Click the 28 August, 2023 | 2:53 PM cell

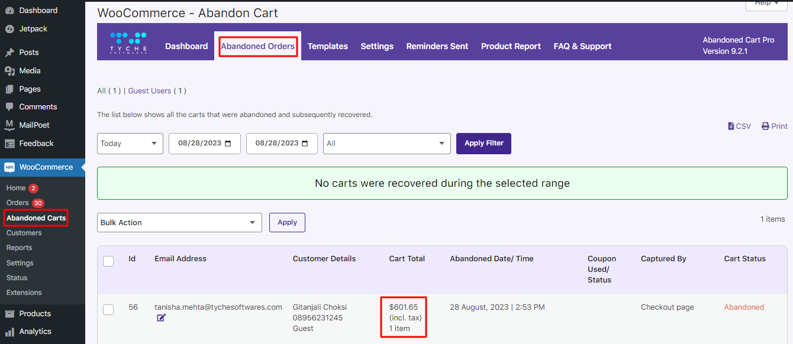[x=497, y=307]
